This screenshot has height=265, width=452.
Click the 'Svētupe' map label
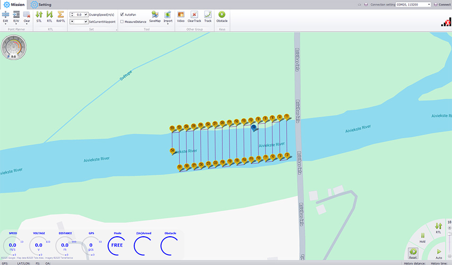pos(126,75)
